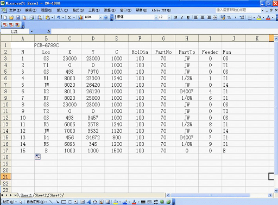Toggle Underline formatting
Screen dimensions: 278x205
[188, 17]
